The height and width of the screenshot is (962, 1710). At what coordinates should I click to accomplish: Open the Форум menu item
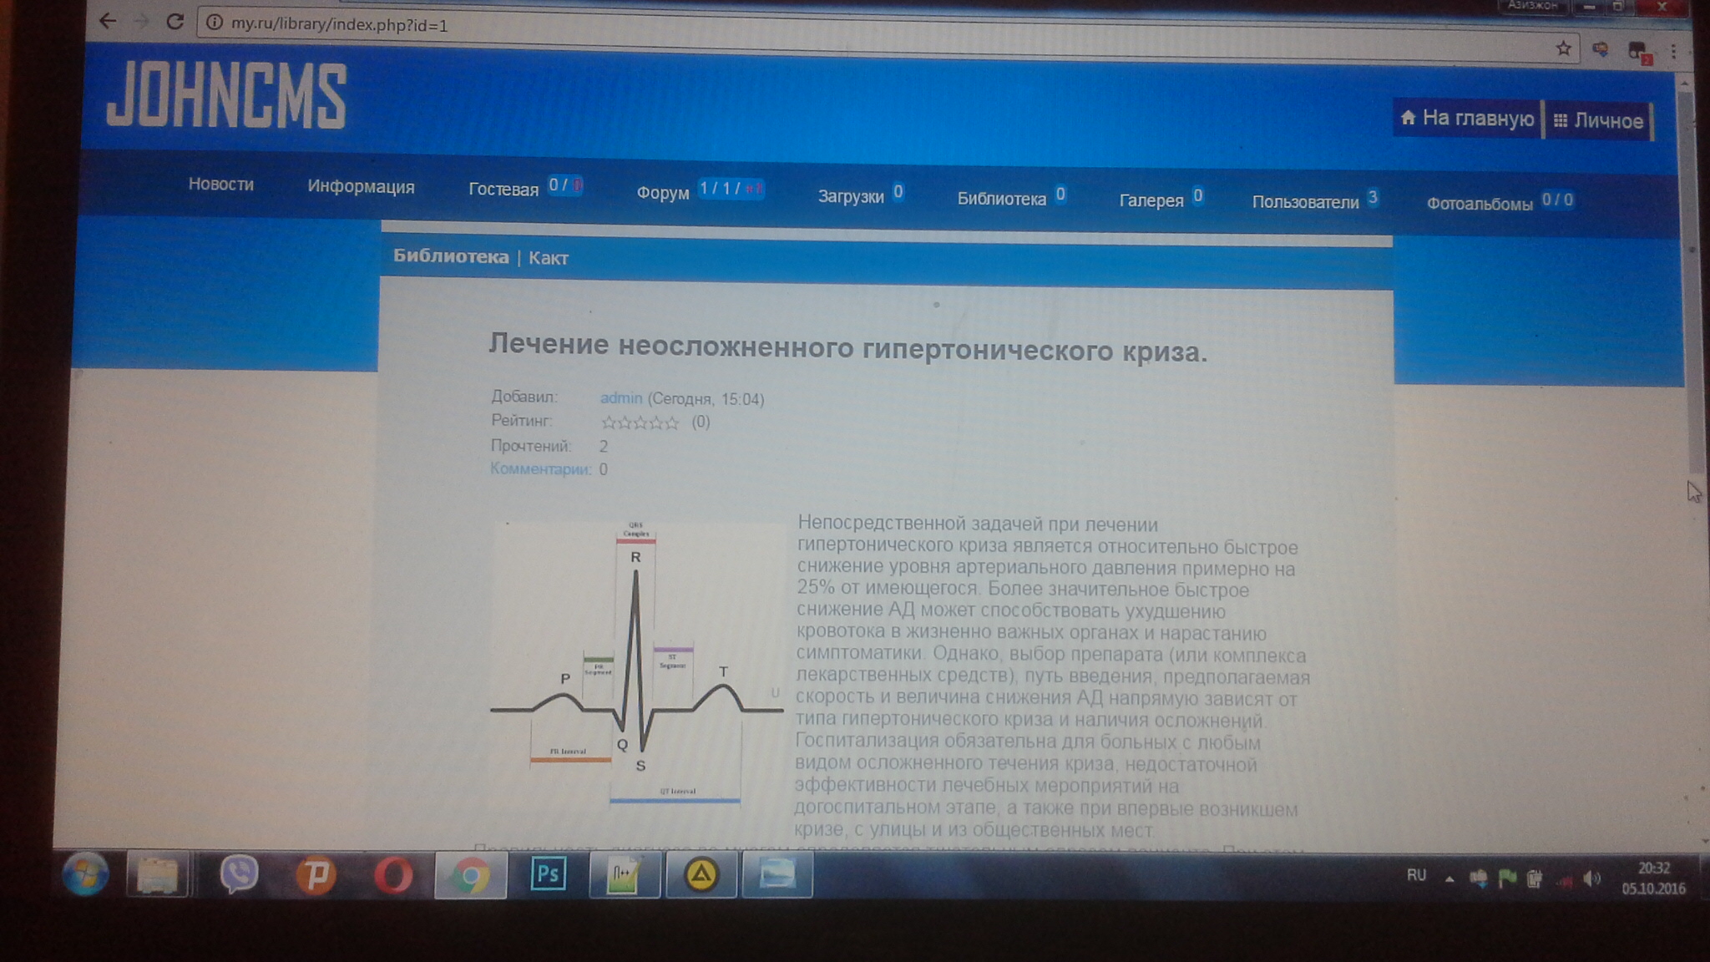point(662,193)
